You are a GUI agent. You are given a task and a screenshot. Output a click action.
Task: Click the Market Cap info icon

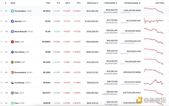97,3
